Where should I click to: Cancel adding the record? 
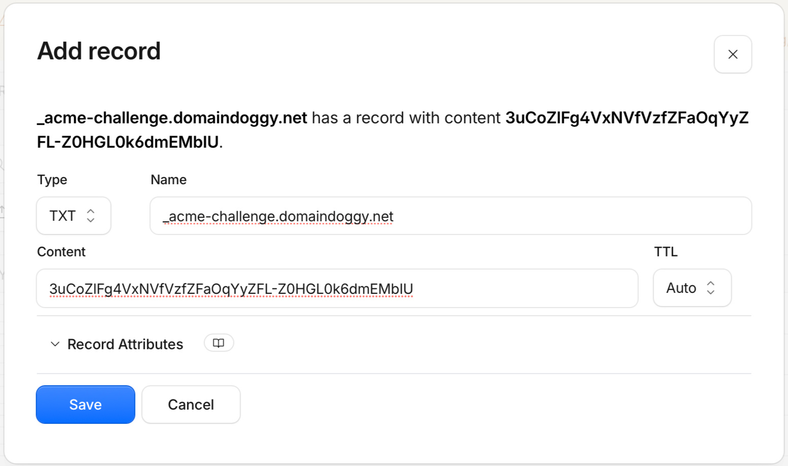click(x=191, y=405)
